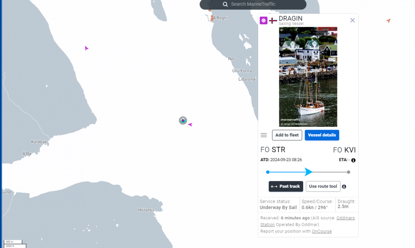This screenshot has width=415, height=248.
Task: Open the hamburger menu in vessel panel
Action: (x=264, y=135)
